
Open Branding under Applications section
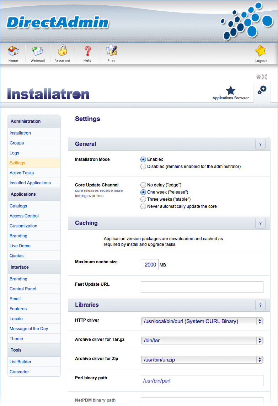click(x=34, y=236)
